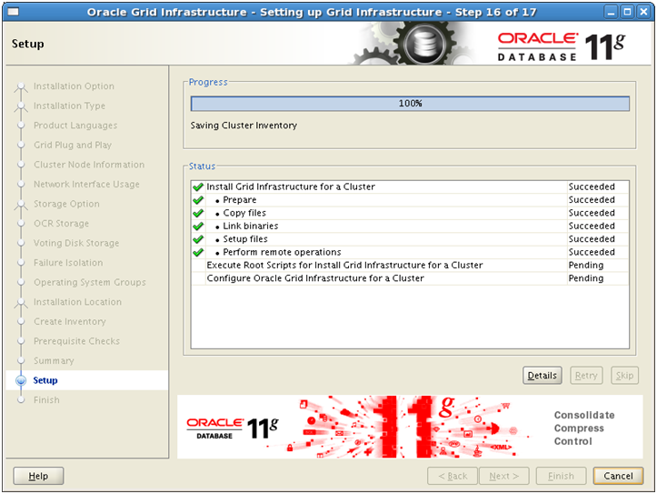
Task: Select the Operating System Groups step
Action: 90,282
